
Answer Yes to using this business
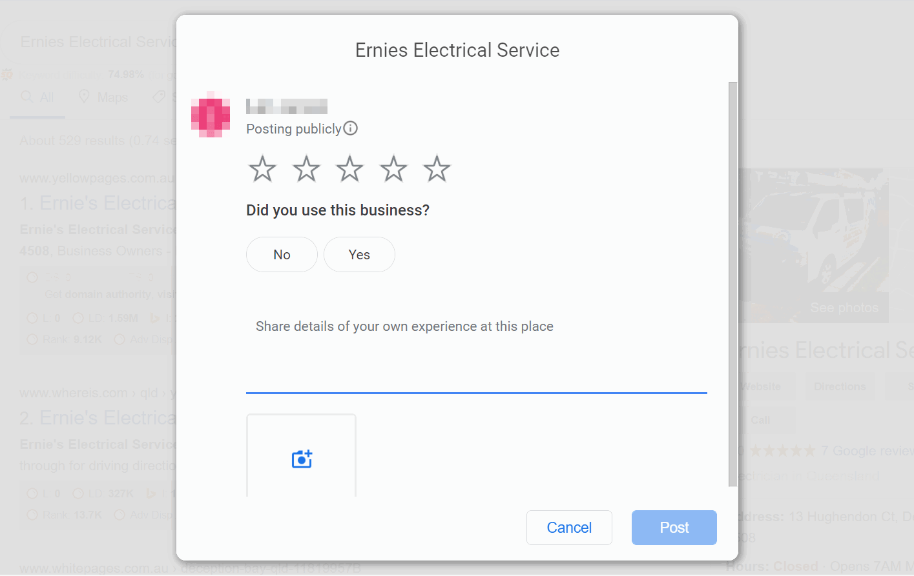359,255
